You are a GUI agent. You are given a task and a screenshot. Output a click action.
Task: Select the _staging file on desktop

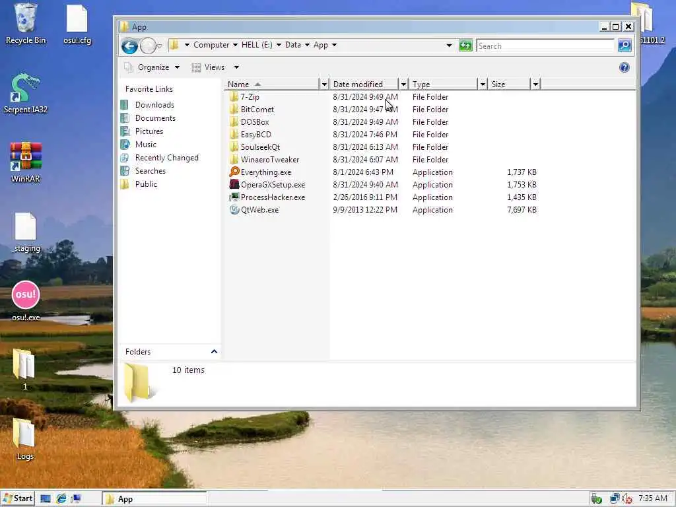pyautogui.click(x=26, y=232)
